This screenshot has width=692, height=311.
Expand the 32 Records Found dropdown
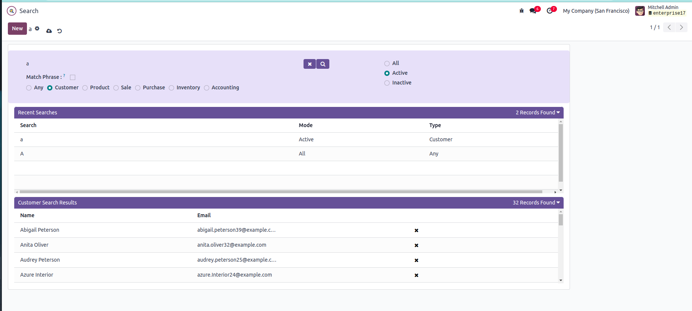[536, 203]
